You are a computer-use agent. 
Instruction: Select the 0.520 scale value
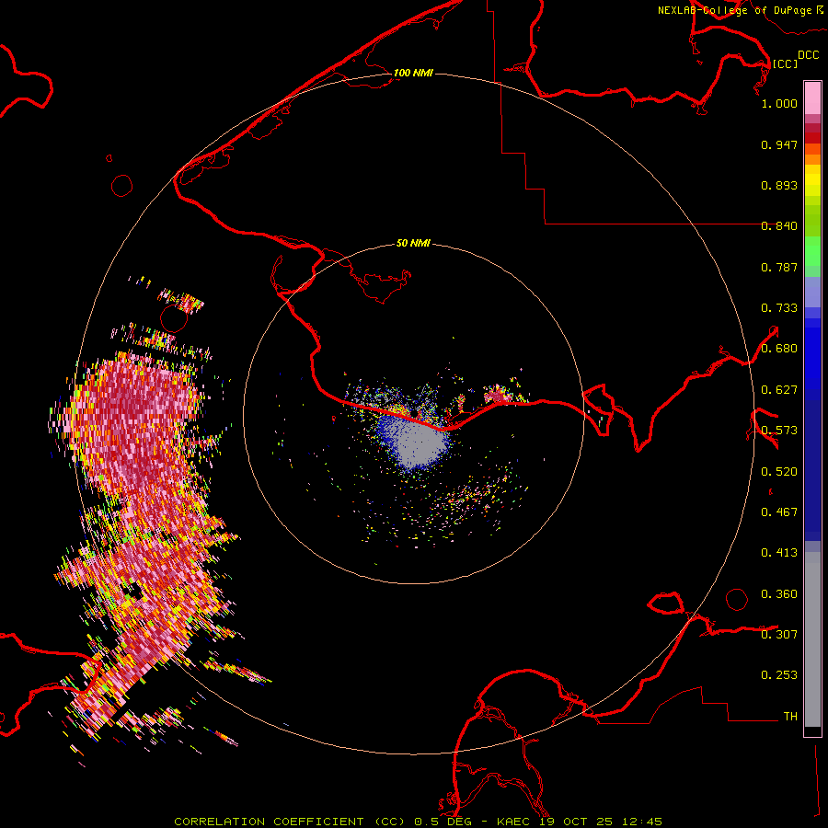pyautogui.click(x=779, y=472)
